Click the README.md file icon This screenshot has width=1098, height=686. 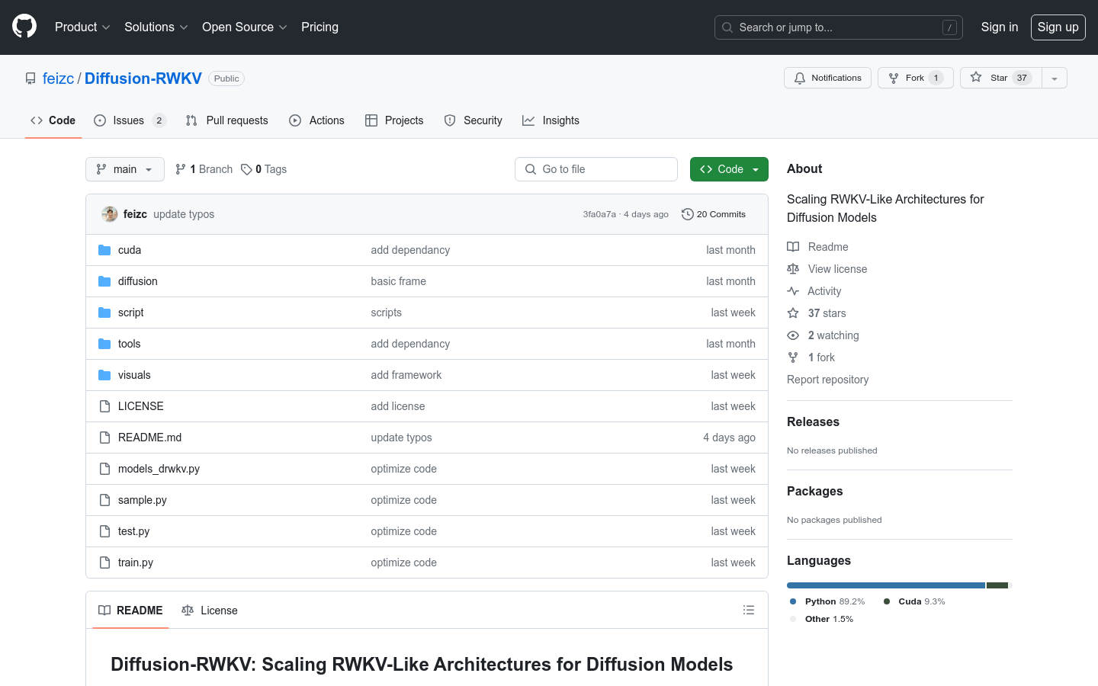(x=104, y=438)
